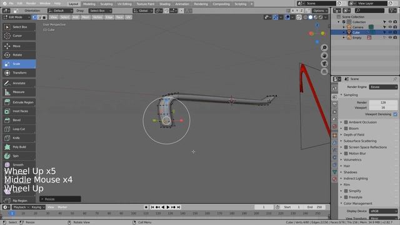
Task: Open the viewport Select menu
Action: click(x=64, y=17)
